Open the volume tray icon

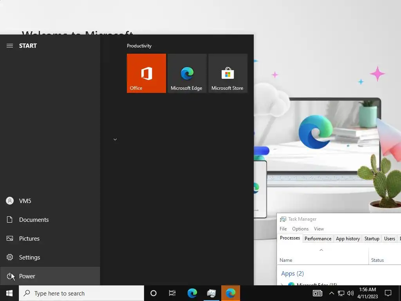[350, 293]
